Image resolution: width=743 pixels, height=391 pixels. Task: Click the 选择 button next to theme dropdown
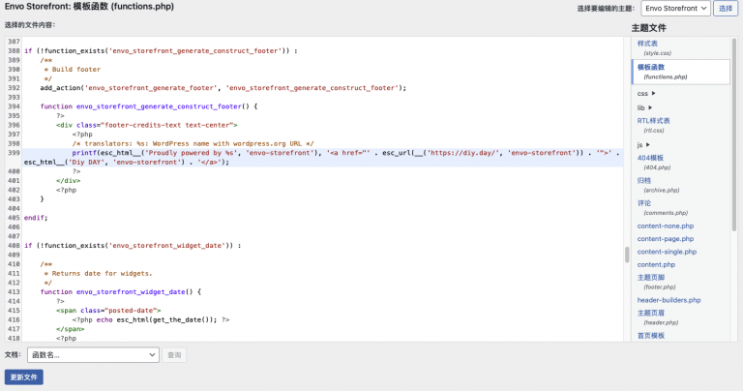coord(726,8)
